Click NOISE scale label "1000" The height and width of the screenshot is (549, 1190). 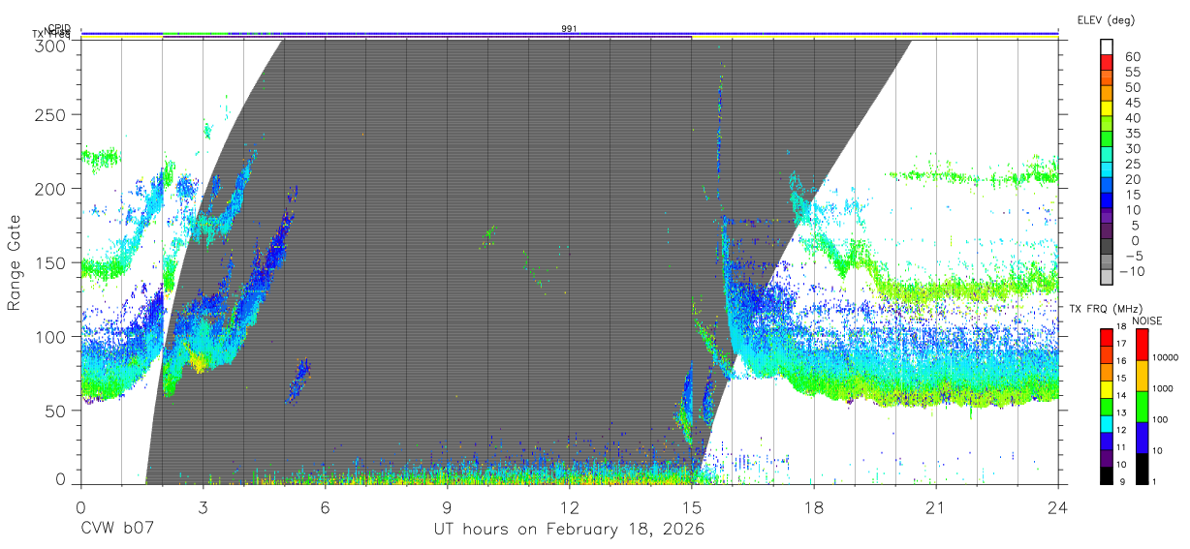coord(1161,388)
